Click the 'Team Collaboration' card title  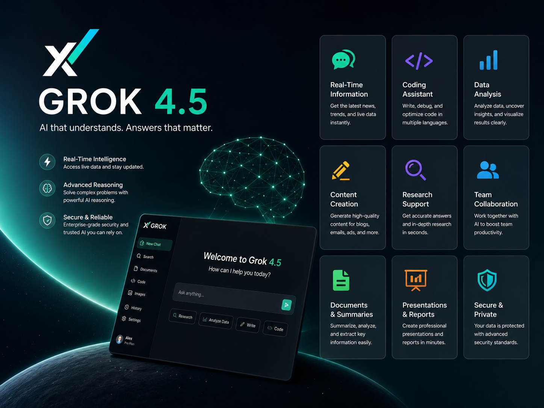coord(496,199)
